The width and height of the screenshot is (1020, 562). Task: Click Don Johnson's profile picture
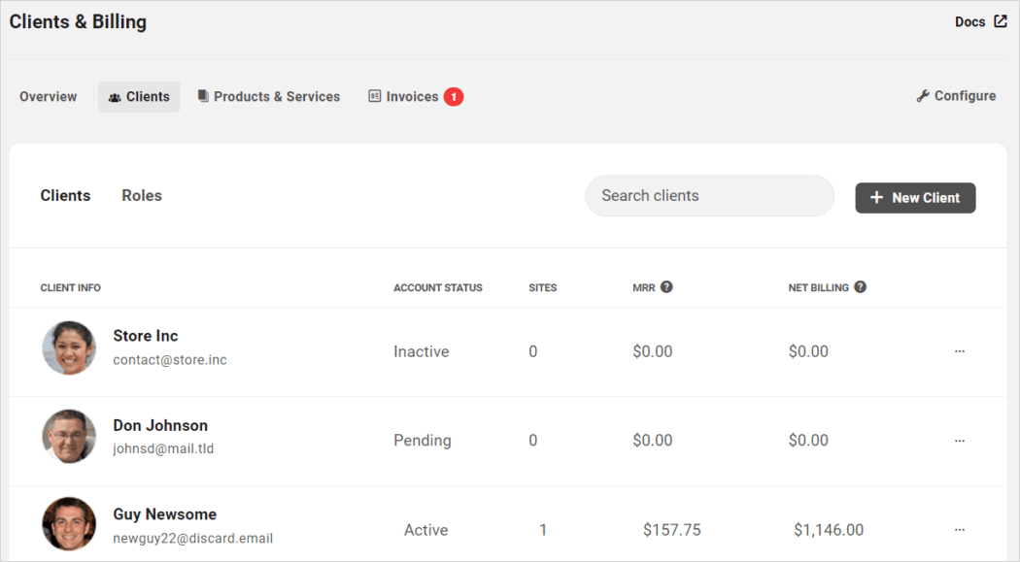69,436
